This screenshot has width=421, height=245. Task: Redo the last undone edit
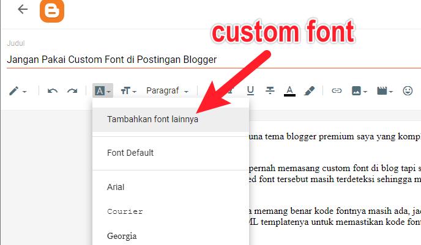[x=72, y=91]
